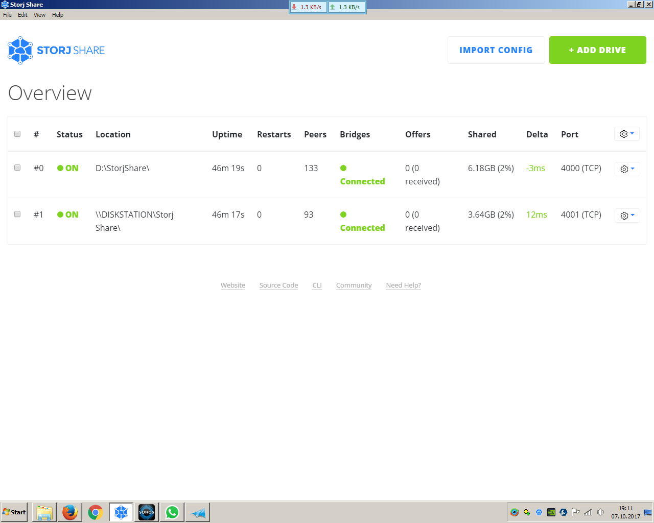The image size is (654, 523).
Task: Click the Windows Start button
Action: tap(14, 512)
